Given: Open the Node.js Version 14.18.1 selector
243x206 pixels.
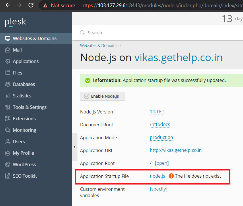Looking at the screenshot, I should pyautogui.click(x=157, y=111).
